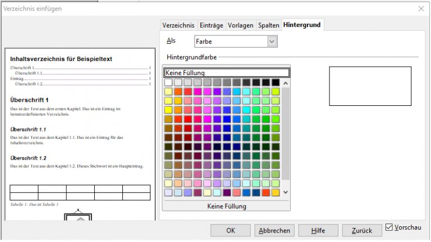
Task: Pick the last black swatch in grayscale row
Action: tap(276, 82)
